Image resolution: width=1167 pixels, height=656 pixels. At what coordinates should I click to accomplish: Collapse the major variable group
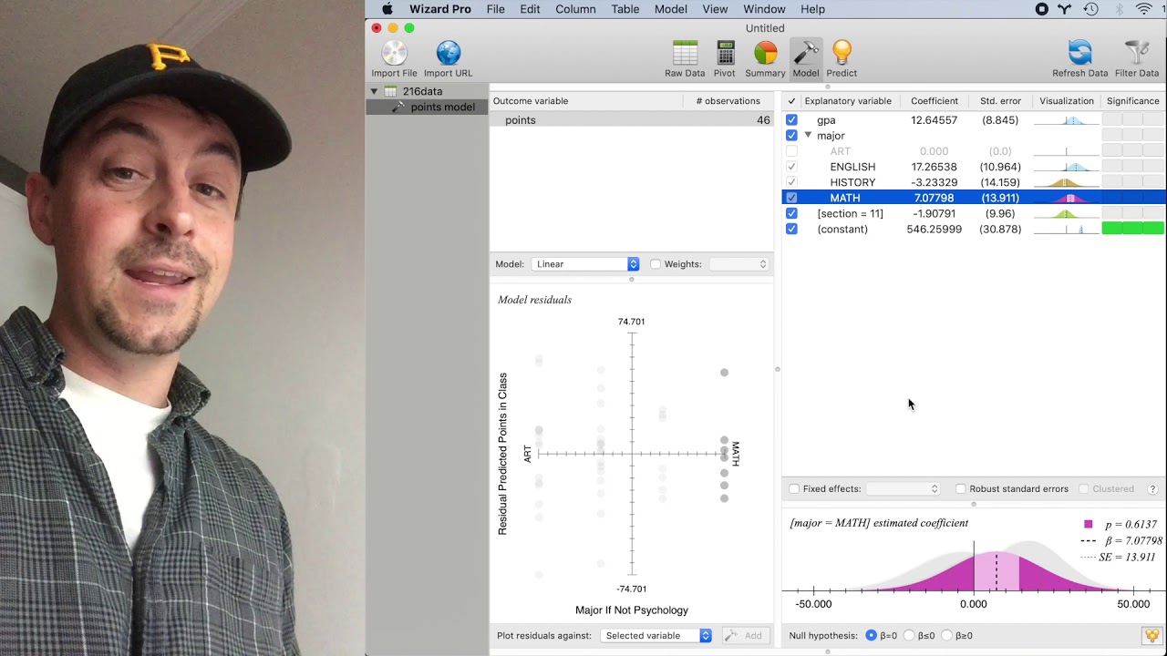click(x=808, y=136)
